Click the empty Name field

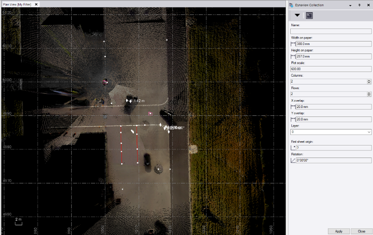point(331,31)
